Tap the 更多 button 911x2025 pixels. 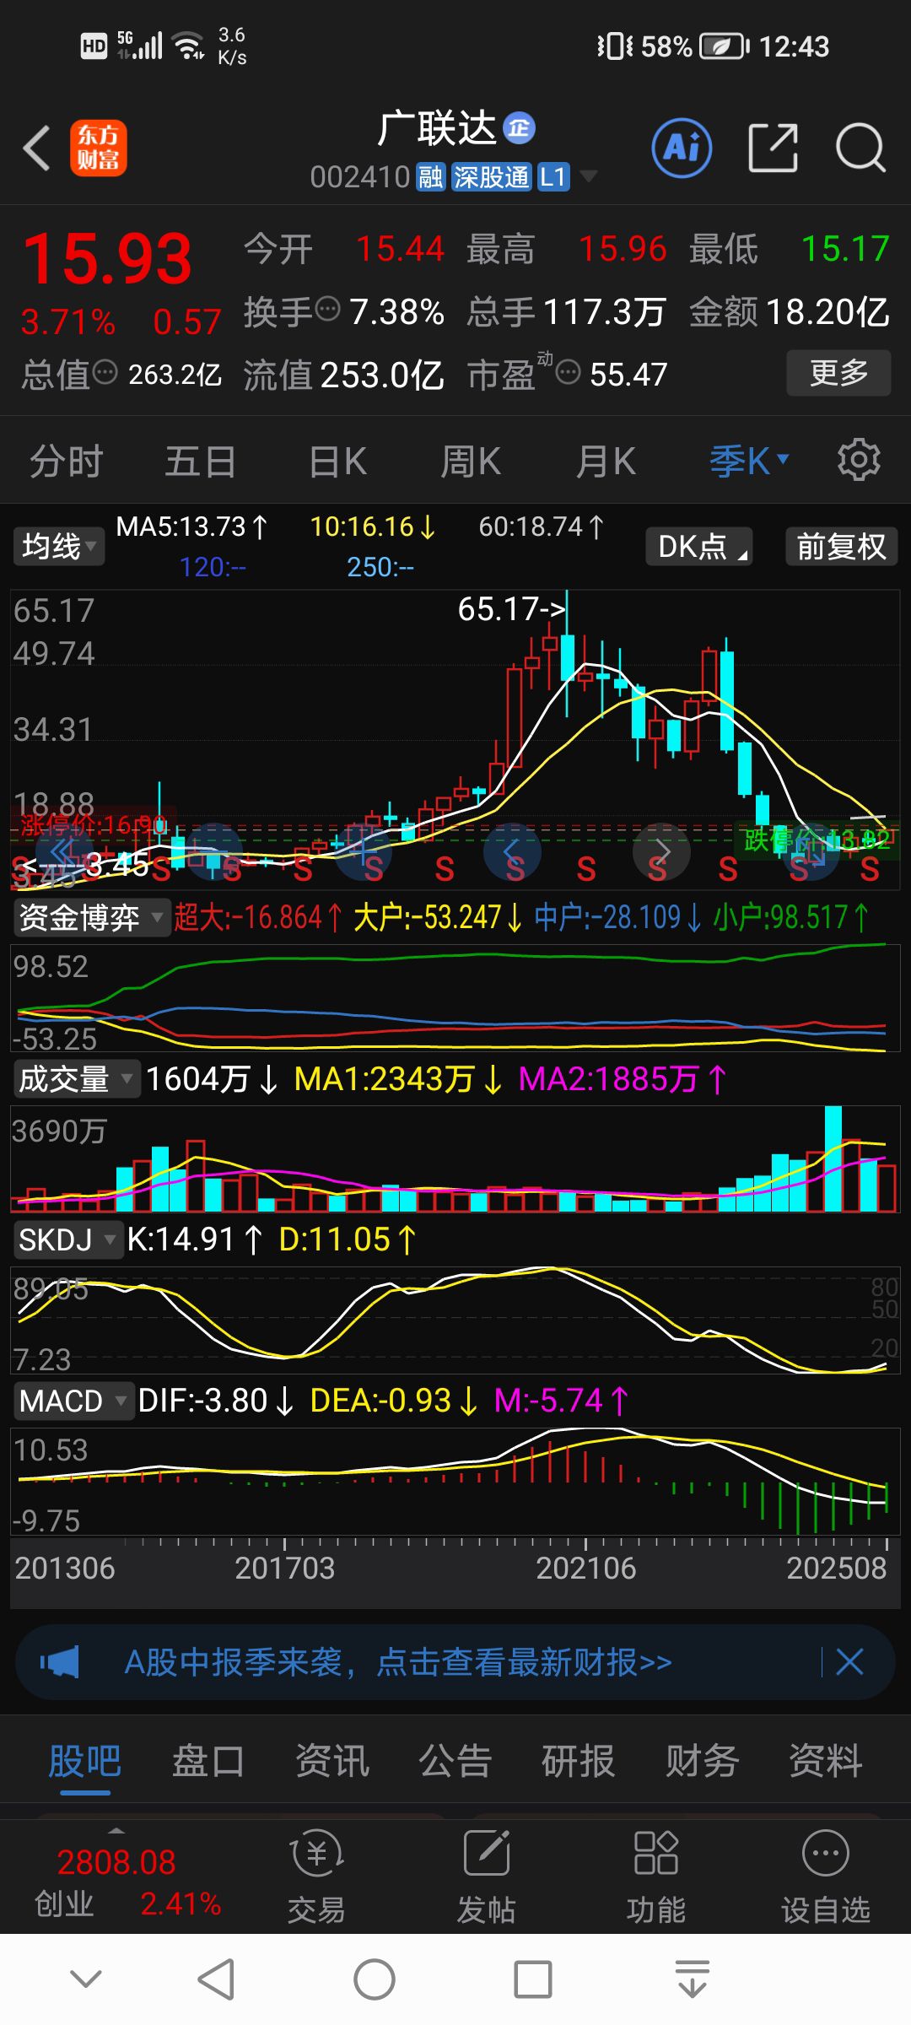tap(838, 372)
